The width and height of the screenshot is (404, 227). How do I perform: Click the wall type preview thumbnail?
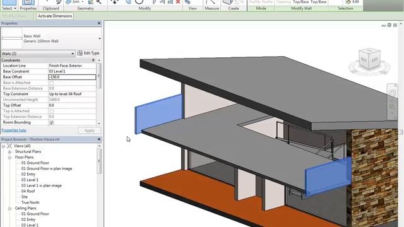[12, 38]
